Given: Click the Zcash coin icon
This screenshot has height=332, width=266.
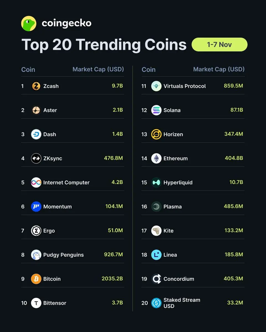Looking at the screenshot, I should coord(36,86).
